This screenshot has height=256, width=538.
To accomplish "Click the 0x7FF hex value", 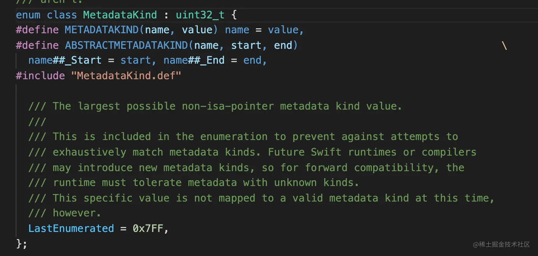I will (x=148, y=228).
